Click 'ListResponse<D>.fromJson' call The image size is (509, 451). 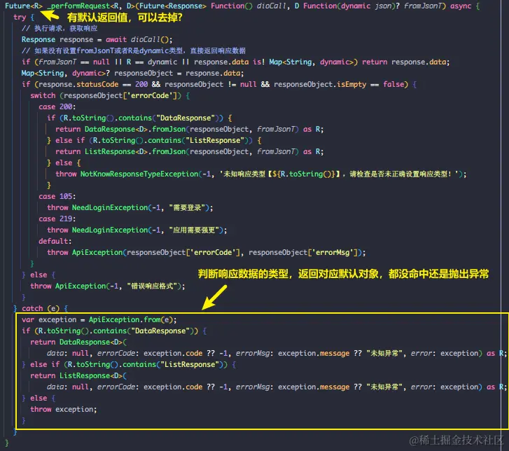coord(135,151)
